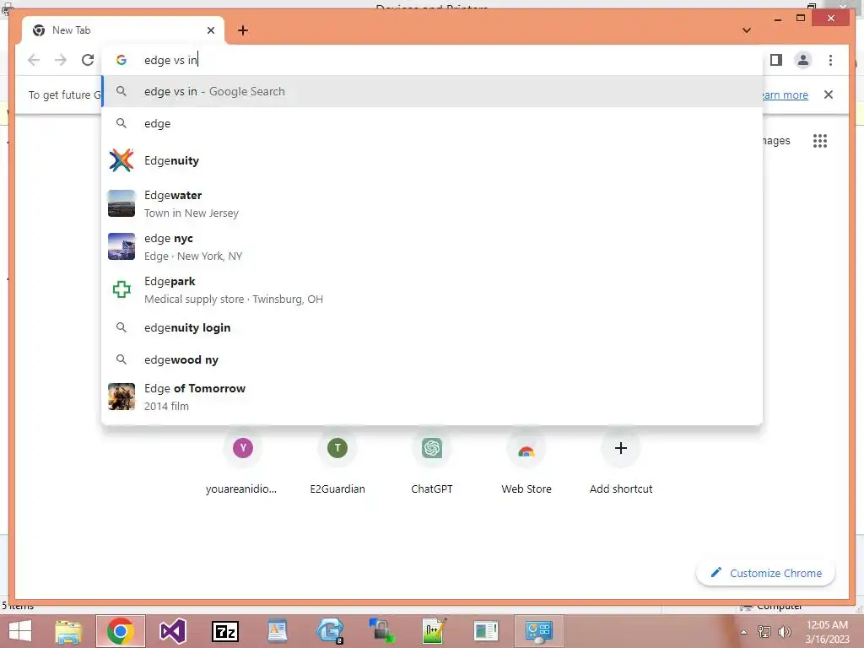Select the 'edge vs in - Google Search' suggestion

point(432,91)
